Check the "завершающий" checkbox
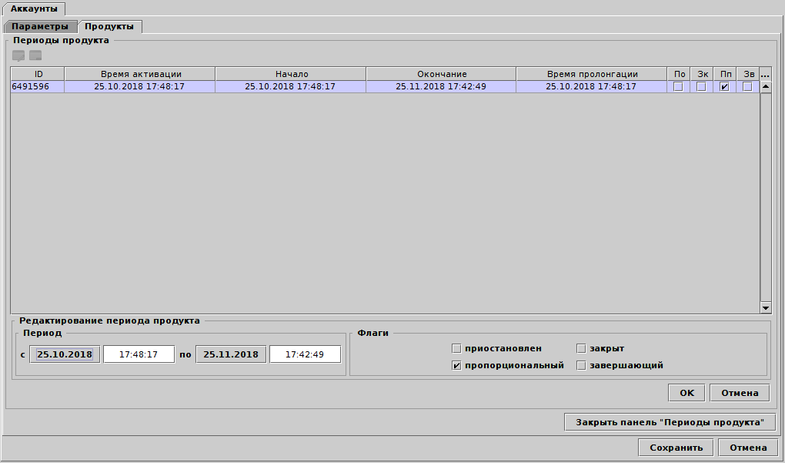The height and width of the screenshot is (463, 785). pos(581,365)
